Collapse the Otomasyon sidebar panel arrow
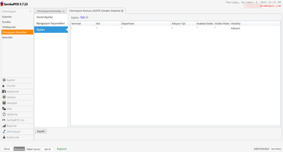The height and width of the screenshot is (152, 283). click(x=30, y=11)
